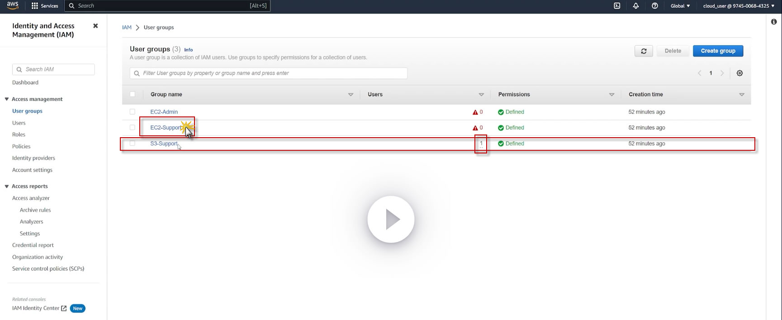Open the EC2-Admin group link
This screenshot has width=782, height=320.
[x=164, y=112]
